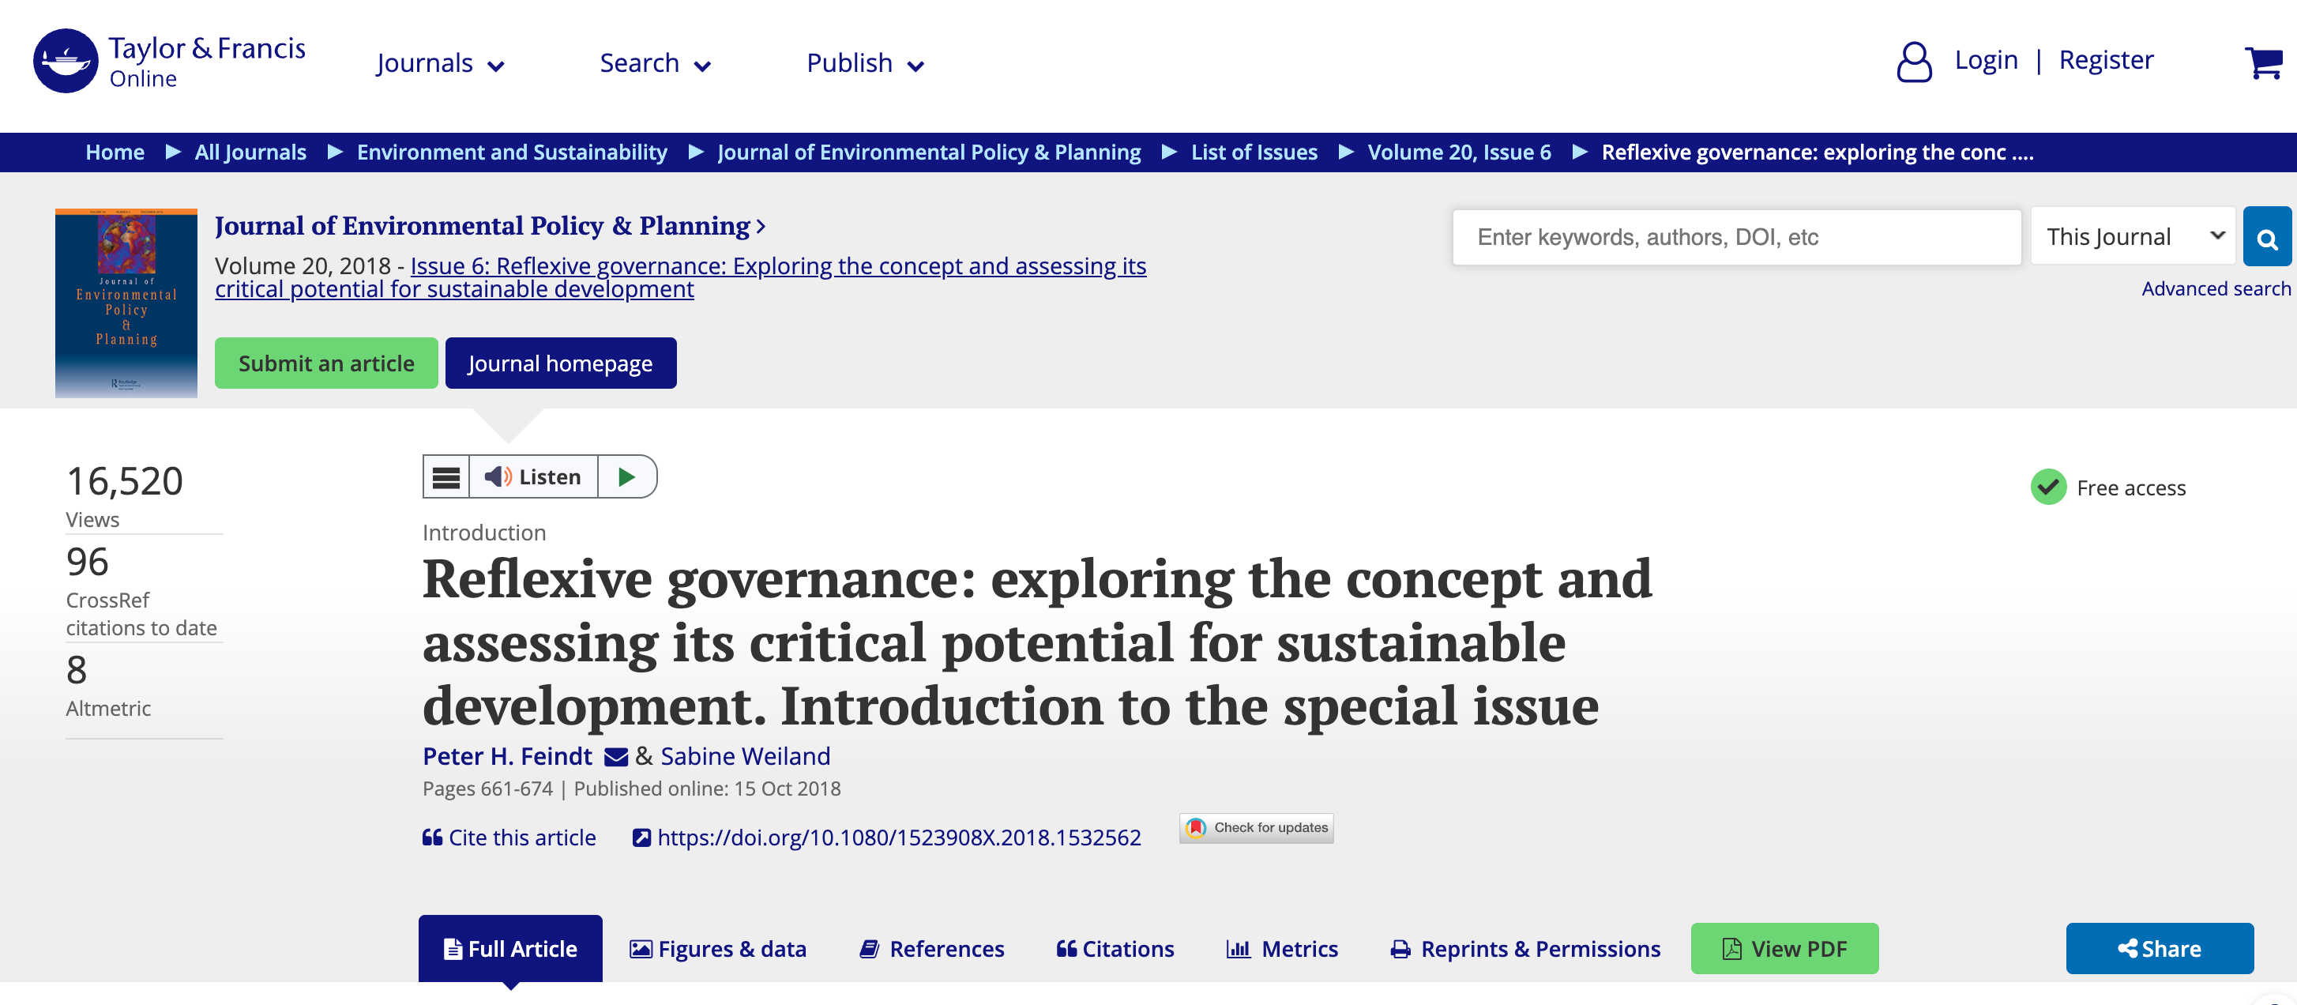This screenshot has height=1005, width=2297.
Task: Open the Listen player menu icon
Action: (x=445, y=477)
